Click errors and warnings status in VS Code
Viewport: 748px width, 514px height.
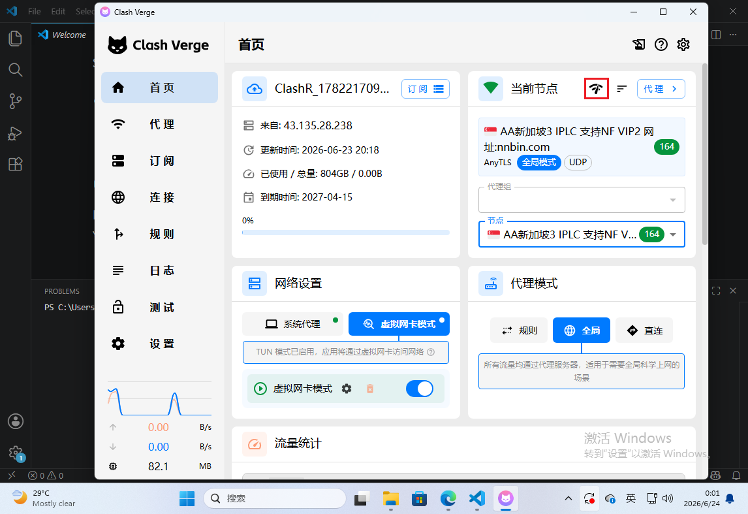point(45,476)
